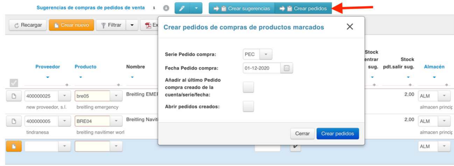Check Añadir al último Pedido compra box
Viewport: 454px width, 166px height.
coord(248,87)
